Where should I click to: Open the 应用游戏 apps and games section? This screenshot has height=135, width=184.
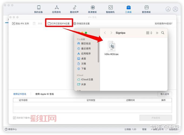(x=56, y=9)
